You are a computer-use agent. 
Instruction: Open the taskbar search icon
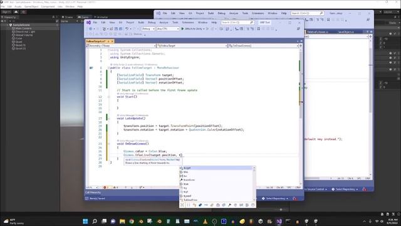pos(95,222)
